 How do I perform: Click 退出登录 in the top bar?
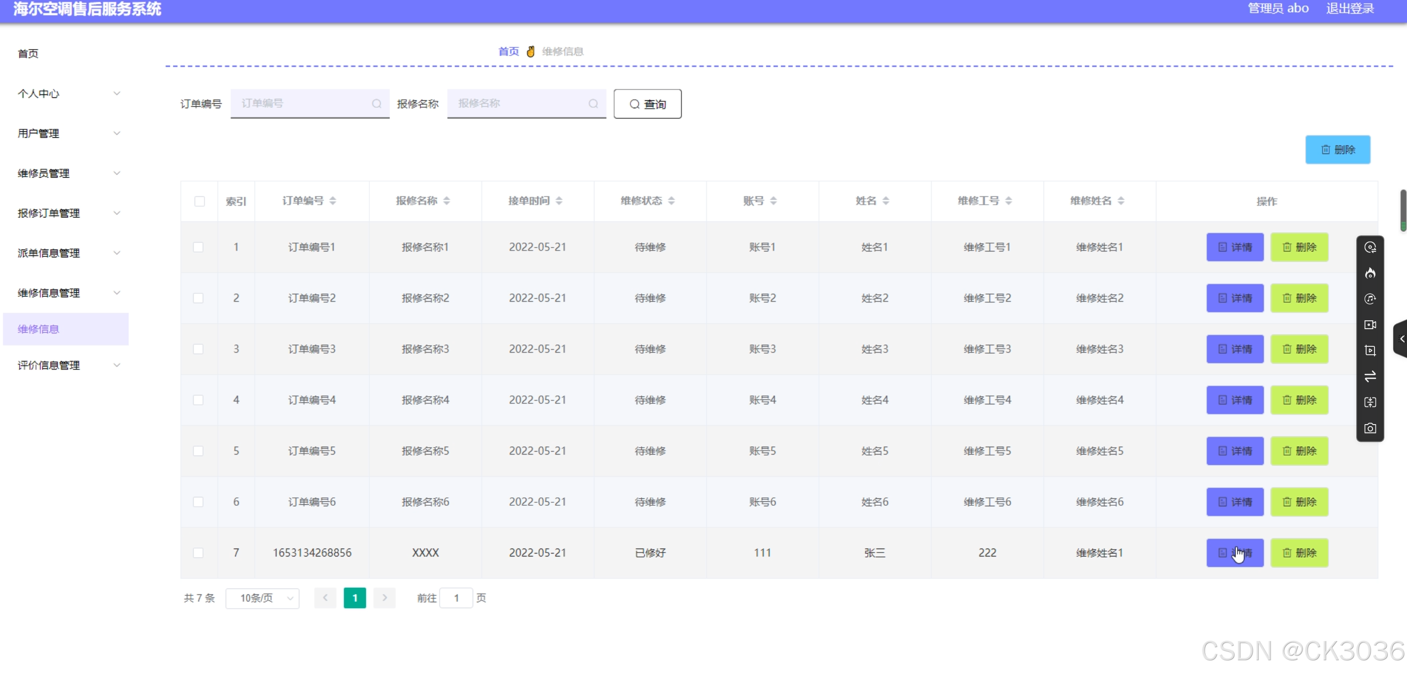1350,9
